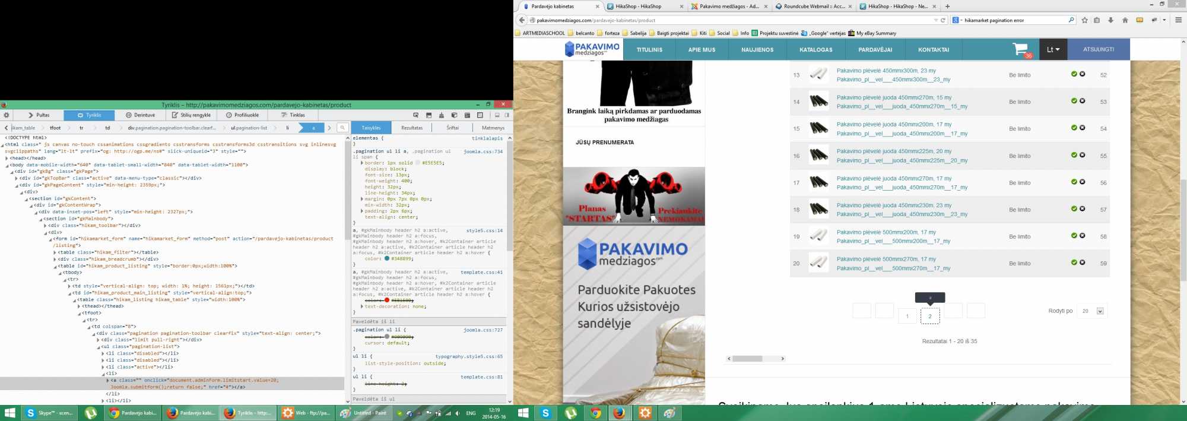Open Untitled - Paint from the taskbar
This screenshot has width=1187, height=421.
(363, 413)
